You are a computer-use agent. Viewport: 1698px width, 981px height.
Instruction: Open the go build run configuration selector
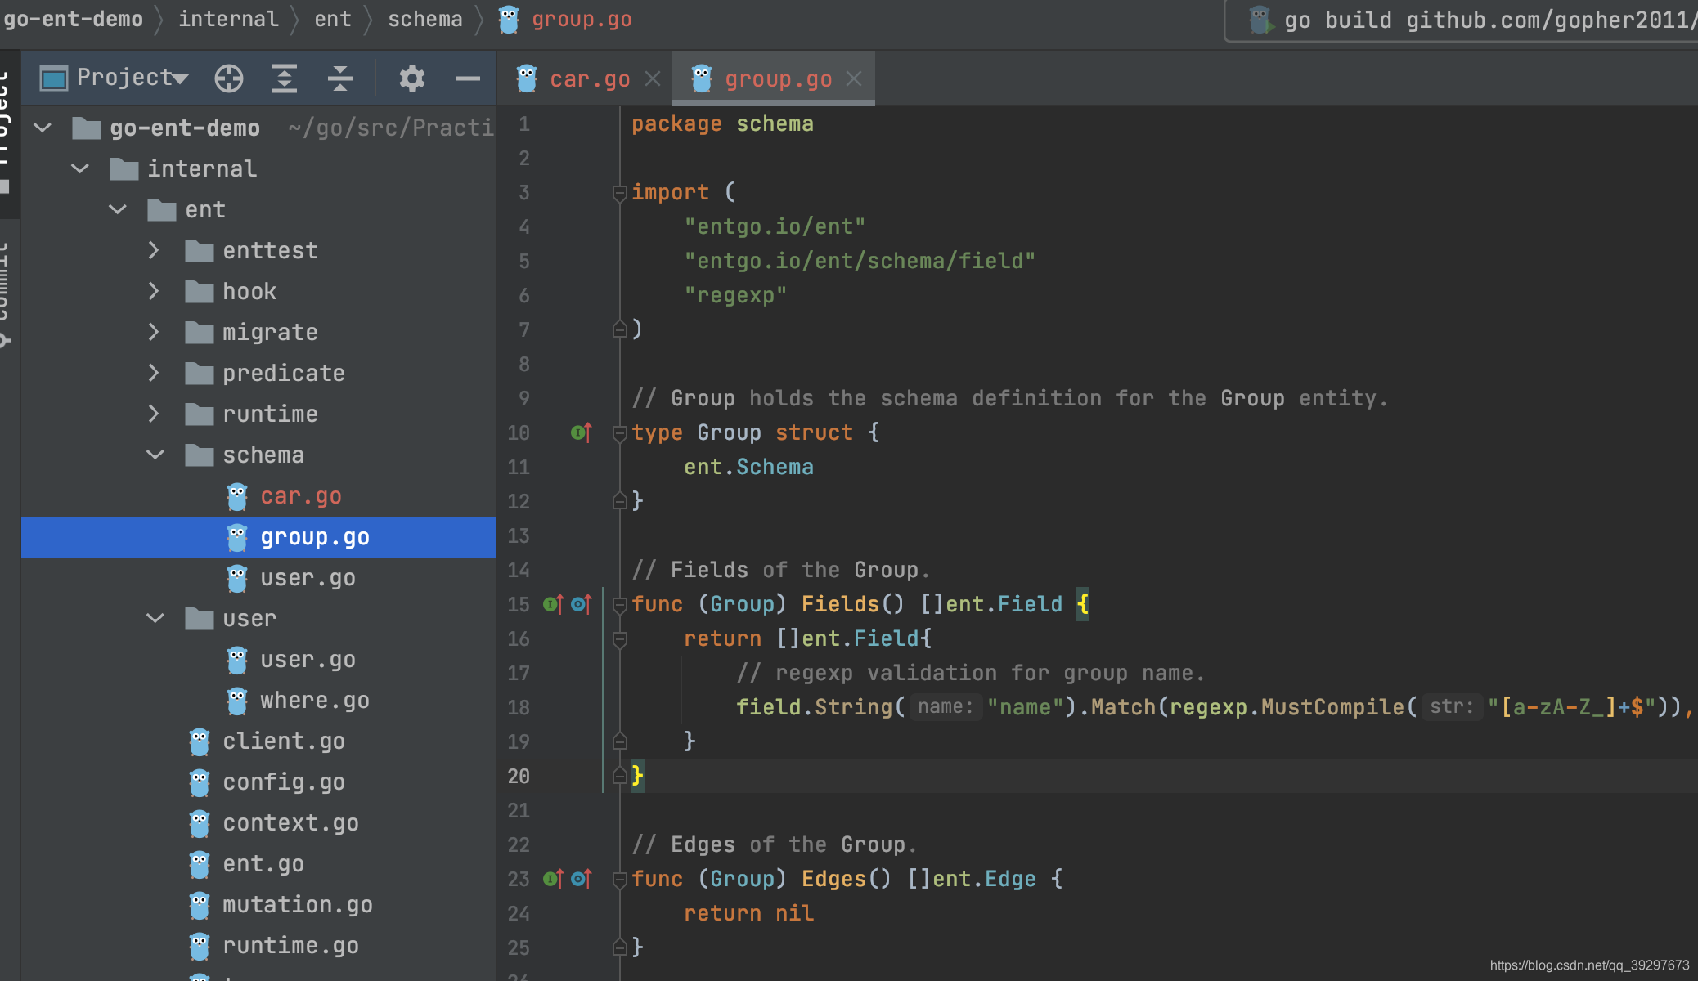(x=1472, y=20)
